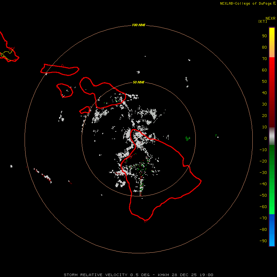277x277 pixels.
Task: Click the -80 value on the velocity scale
Action: click(x=263, y=230)
